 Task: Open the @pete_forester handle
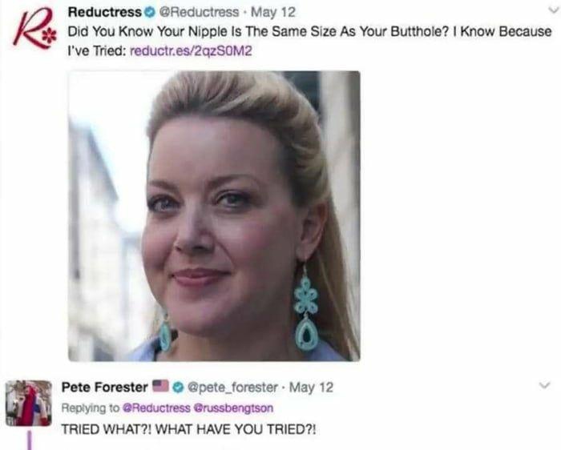coord(232,387)
